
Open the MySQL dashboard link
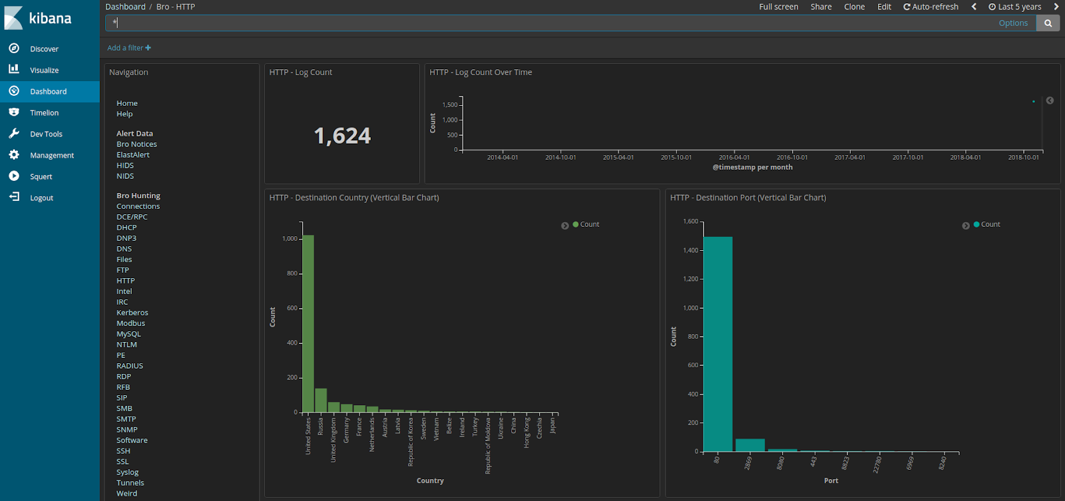tap(128, 334)
